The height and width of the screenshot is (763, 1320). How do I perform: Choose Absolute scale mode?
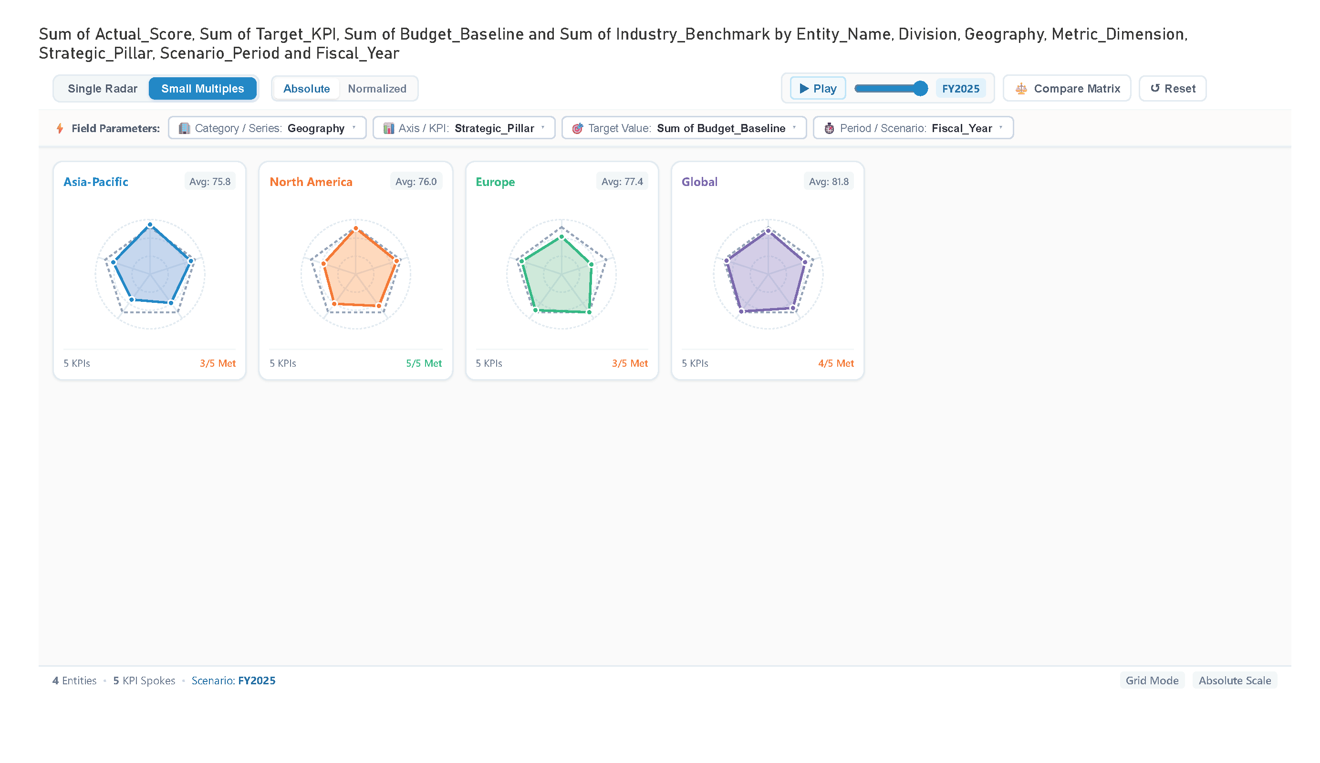pyautogui.click(x=306, y=89)
